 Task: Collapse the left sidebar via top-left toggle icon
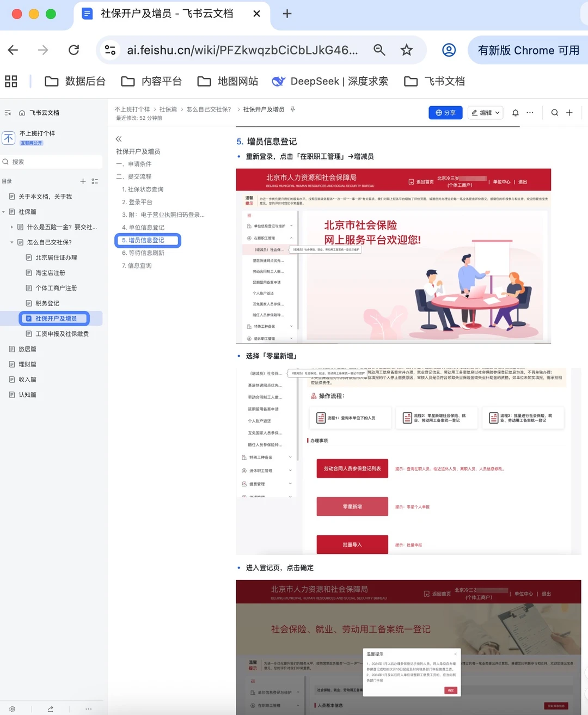click(x=8, y=113)
